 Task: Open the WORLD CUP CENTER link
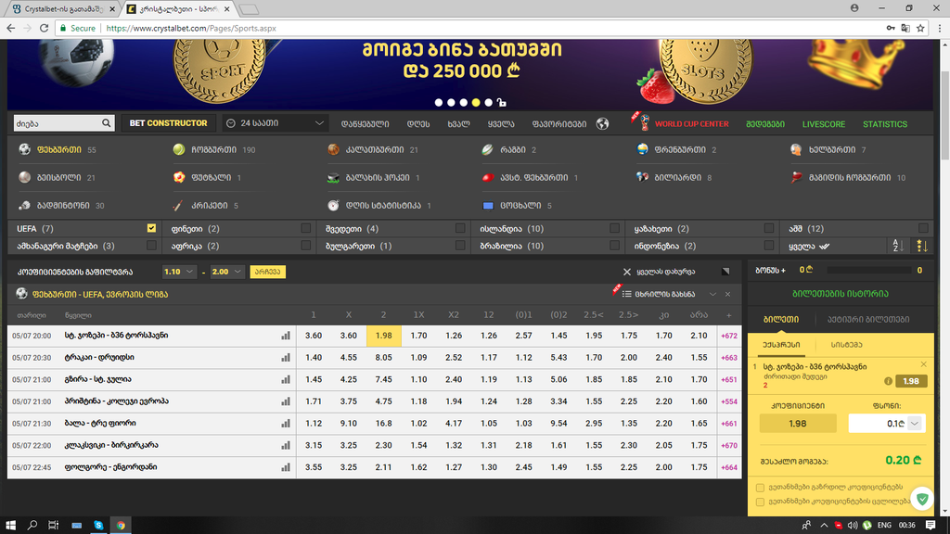click(691, 124)
